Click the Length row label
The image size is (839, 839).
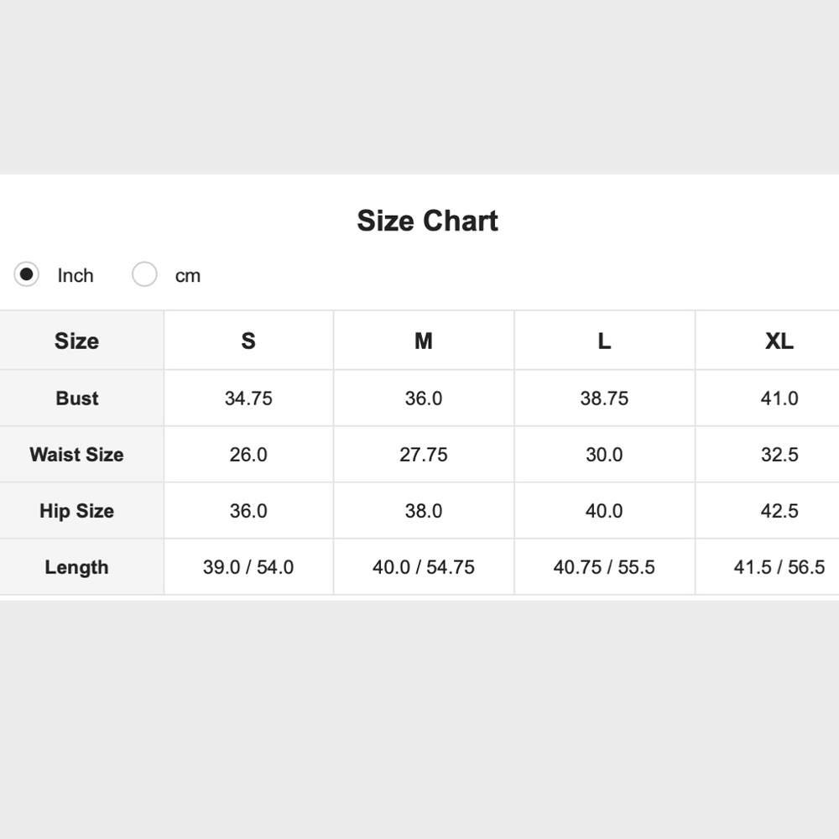point(76,567)
